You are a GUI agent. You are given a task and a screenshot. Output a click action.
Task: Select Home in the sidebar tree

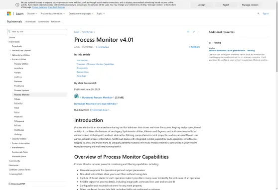12,37
